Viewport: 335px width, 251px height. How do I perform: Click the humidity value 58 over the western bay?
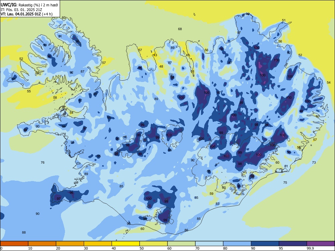click(x=55, y=97)
